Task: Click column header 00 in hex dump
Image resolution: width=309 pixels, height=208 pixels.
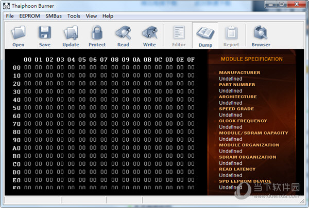Action: 28,60
